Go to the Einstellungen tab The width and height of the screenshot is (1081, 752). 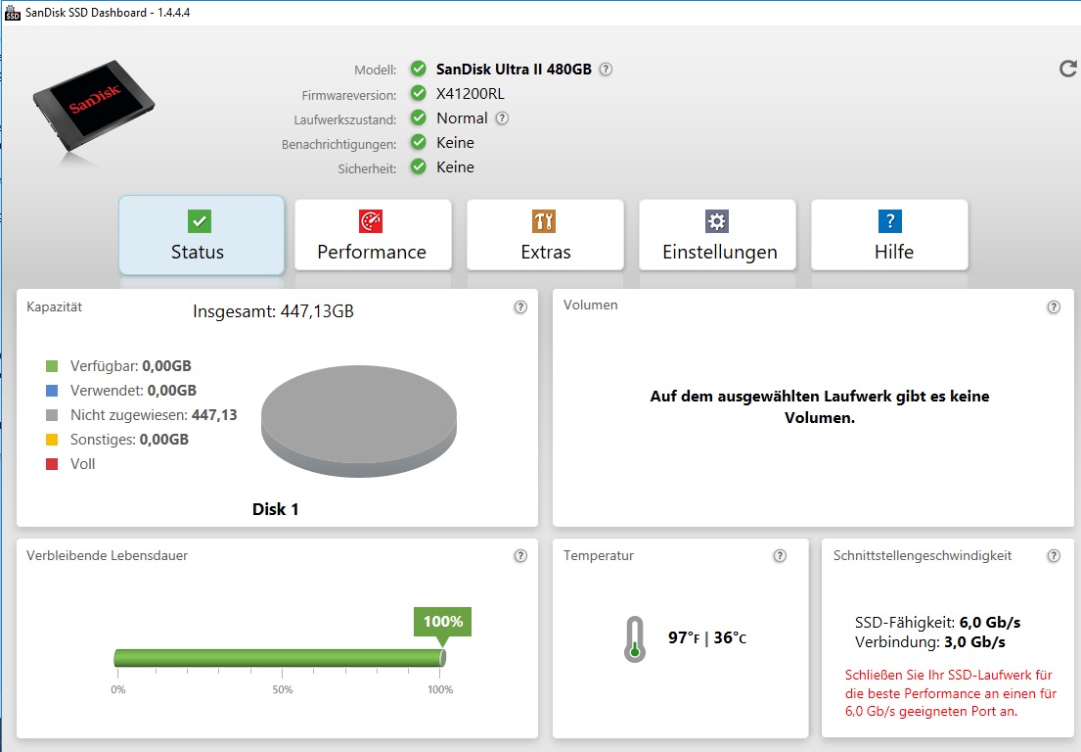click(x=718, y=235)
